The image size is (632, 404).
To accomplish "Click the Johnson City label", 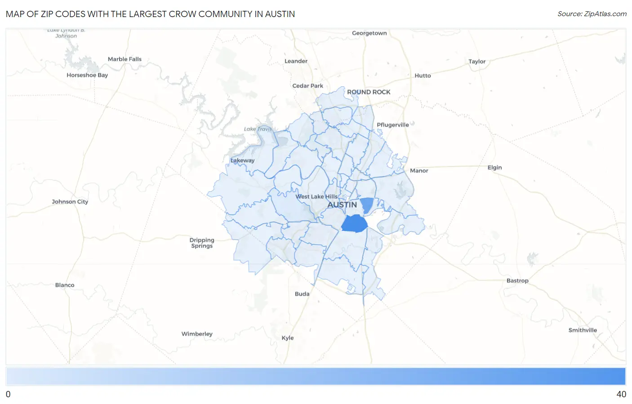I will (70, 202).
